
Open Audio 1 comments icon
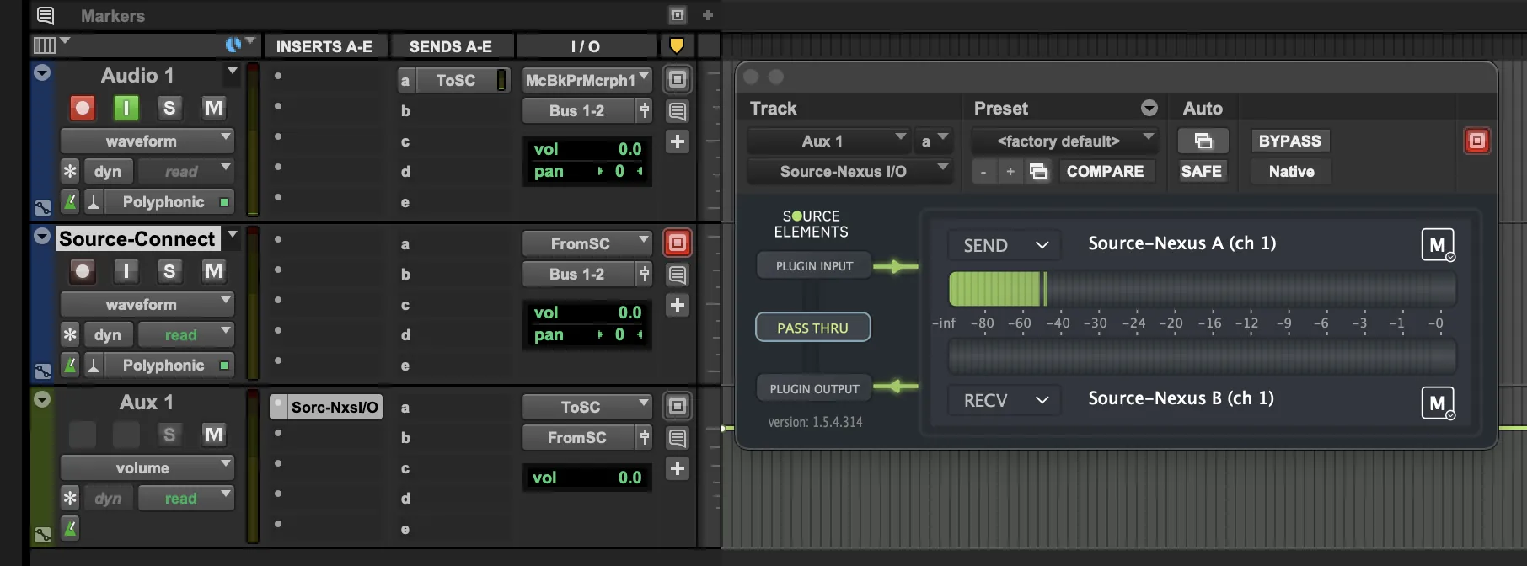(x=677, y=111)
